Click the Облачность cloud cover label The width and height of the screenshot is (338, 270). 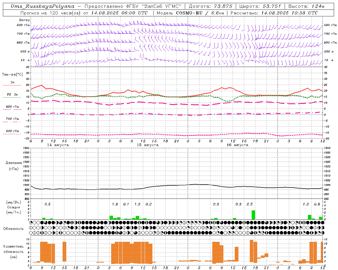(13, 229)
